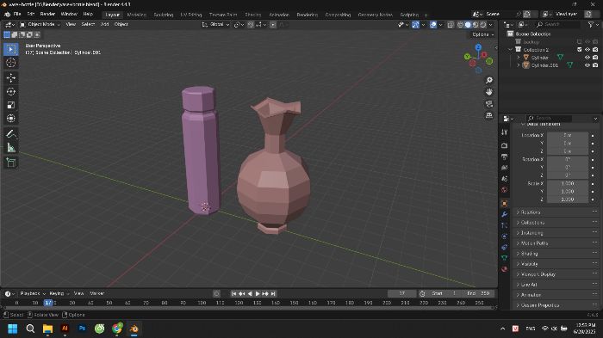603x338 pixels.
Task: Open the Modifiers wrench tab
Action: (x=505, y=214)
